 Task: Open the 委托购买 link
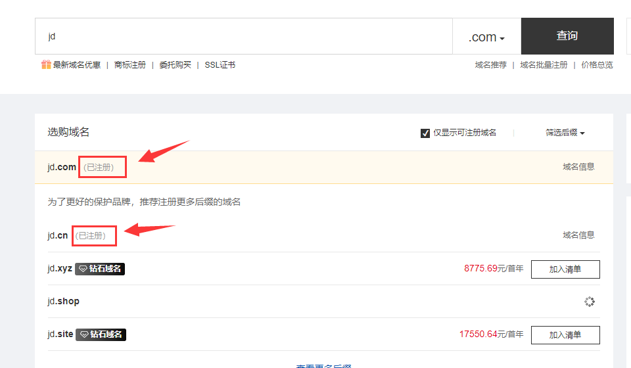point(175,65)
